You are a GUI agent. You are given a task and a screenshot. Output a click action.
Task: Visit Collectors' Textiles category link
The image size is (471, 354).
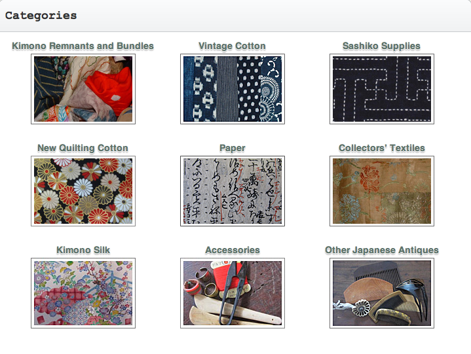(x=382, y=148)
